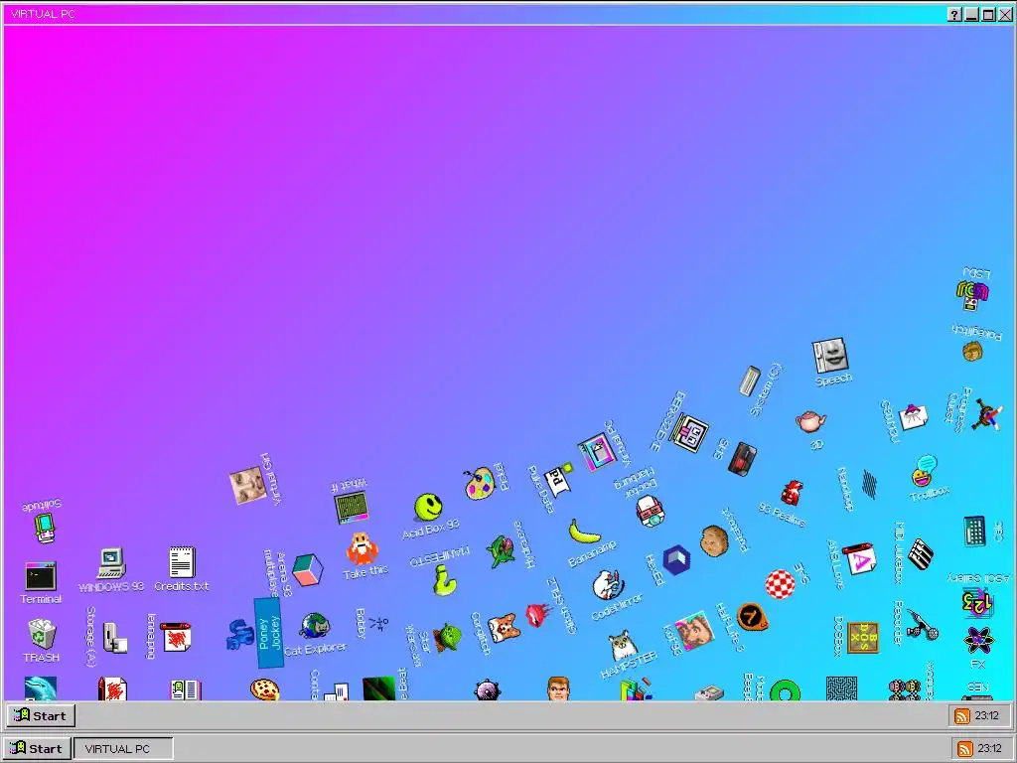Click the inner Virtual PC Start button
This screenshot has width=1017, height=763.
coord(41,715)
